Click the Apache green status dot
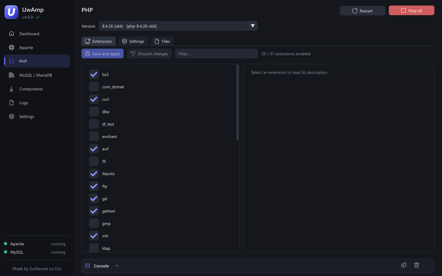 tap(6, 244)
